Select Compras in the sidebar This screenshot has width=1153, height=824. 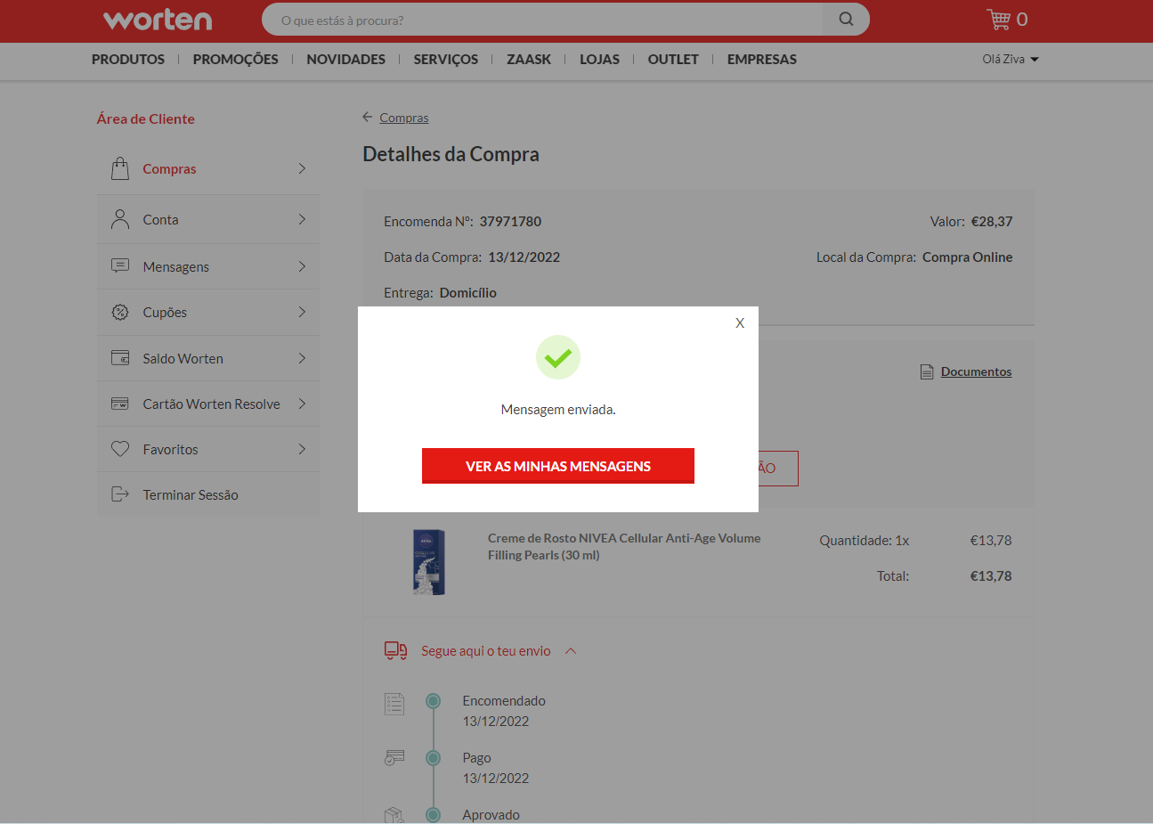pyautogui.click(x=208, y=168)
